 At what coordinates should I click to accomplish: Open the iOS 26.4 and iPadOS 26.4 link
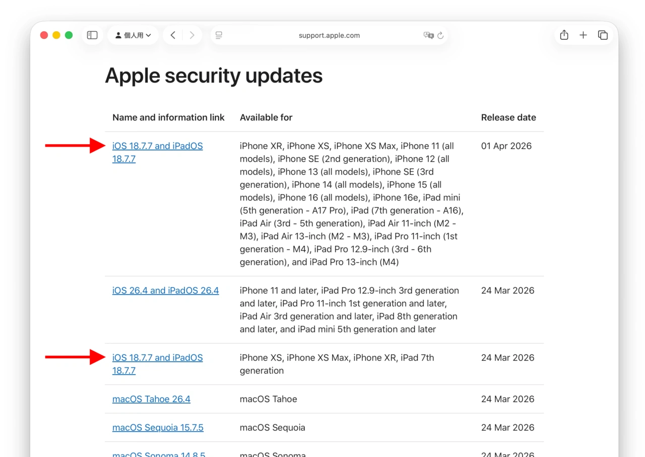[165, 290]
